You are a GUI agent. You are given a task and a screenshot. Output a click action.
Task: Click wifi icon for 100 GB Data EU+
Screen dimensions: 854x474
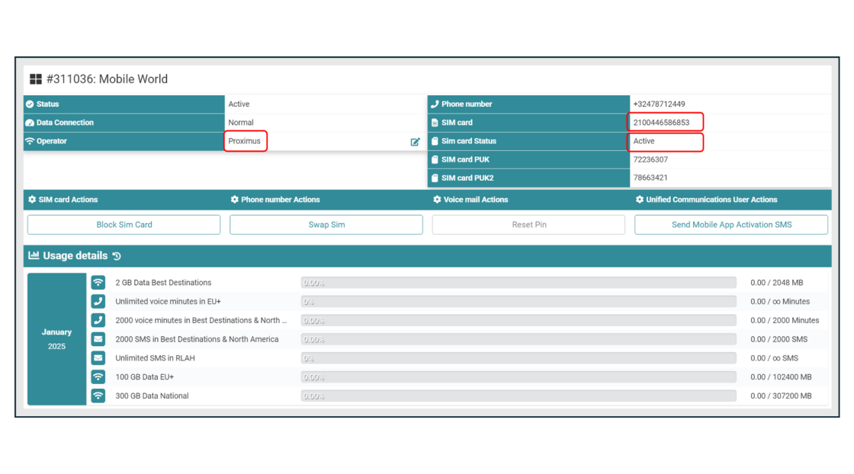click(98, 376)
